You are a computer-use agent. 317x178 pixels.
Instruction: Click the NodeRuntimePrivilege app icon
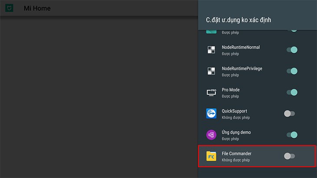[211, 71]
